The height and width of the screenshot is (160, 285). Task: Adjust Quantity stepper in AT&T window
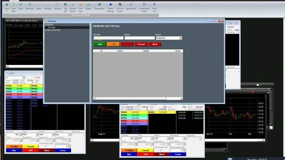20,135
